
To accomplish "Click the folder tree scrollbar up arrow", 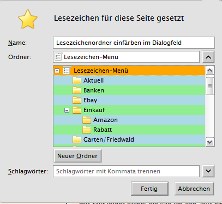I will tap(210, 71).
